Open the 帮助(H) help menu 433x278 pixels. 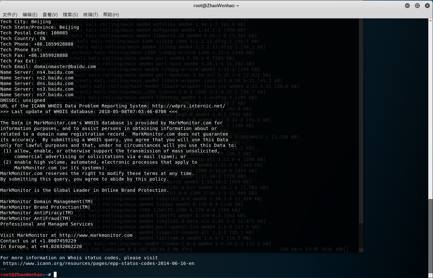pyautogui.click(x=111, y=15)
